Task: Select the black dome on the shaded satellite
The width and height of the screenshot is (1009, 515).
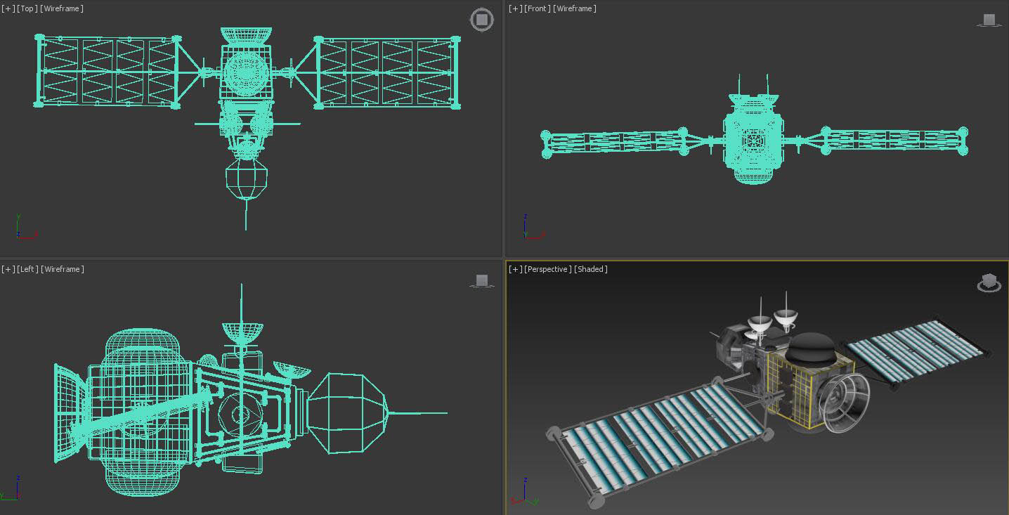Action: tap(812, 348)
